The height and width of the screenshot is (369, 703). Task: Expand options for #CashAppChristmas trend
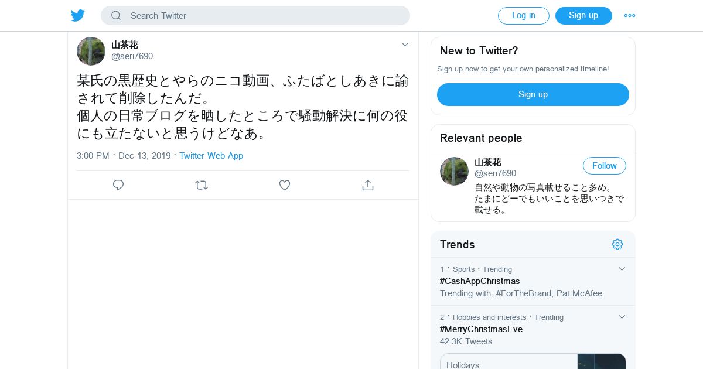tap(622, 269)
